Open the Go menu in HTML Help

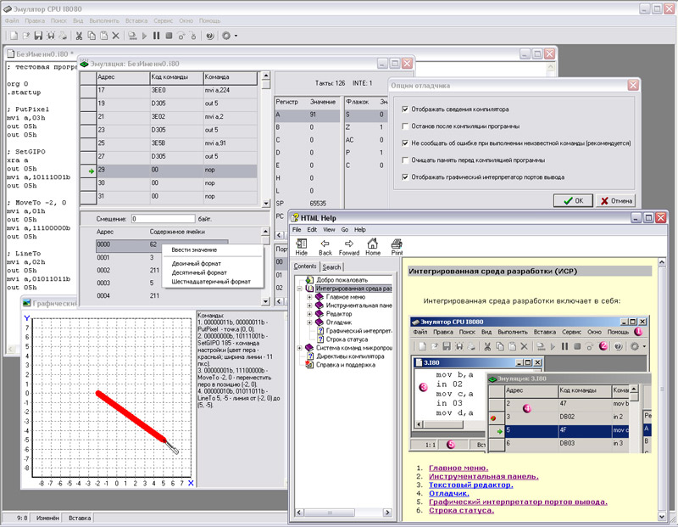[x=345, y=229]
